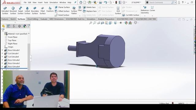Switch to the MBD Dimensions tab

coord(56,19)
